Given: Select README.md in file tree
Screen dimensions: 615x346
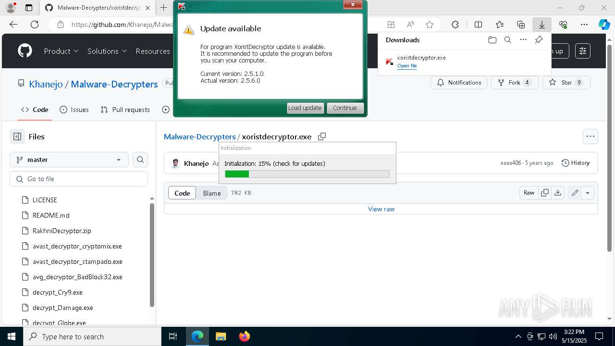Looking at the screenshot, I should click(51, 215).
